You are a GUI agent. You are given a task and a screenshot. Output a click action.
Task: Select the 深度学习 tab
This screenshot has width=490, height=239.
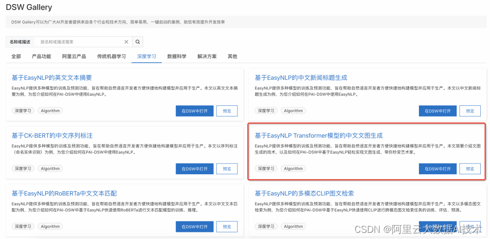(x=146, y=57)
